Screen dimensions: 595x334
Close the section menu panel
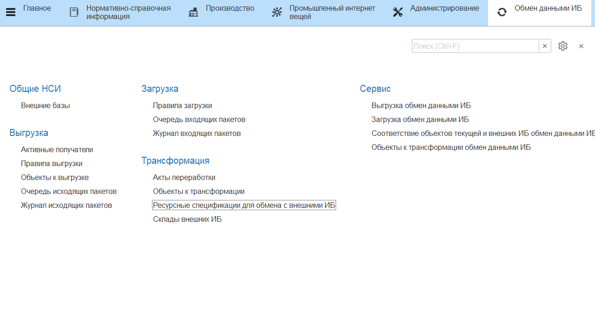(581, 46)
